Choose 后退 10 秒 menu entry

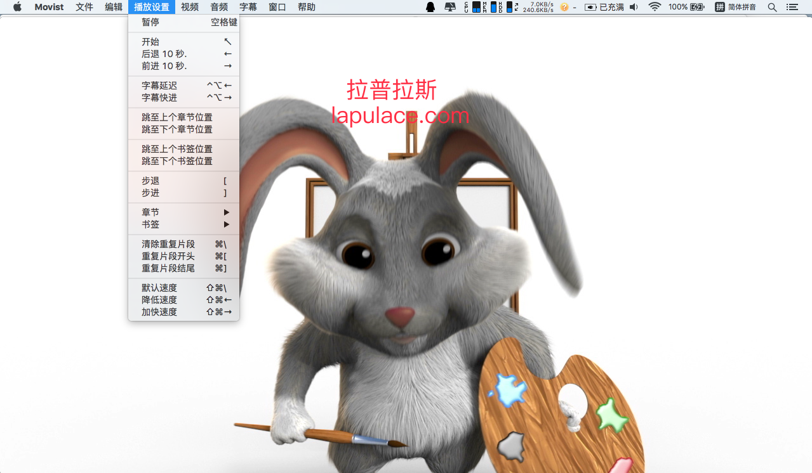[184, 54]
